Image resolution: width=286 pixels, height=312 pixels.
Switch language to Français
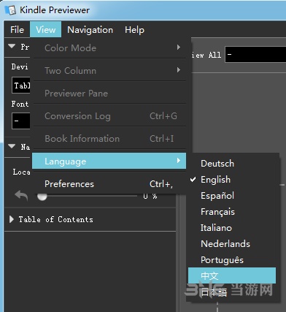(232, 212)
